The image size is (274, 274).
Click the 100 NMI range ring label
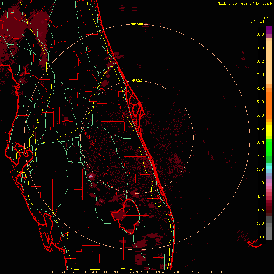[137, 24]
